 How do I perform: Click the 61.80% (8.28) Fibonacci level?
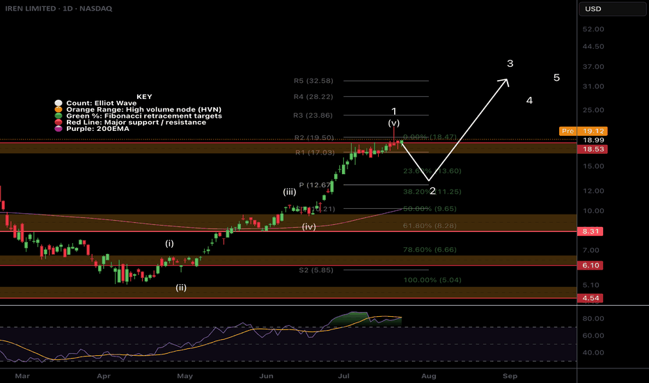[x=430, y=226]
